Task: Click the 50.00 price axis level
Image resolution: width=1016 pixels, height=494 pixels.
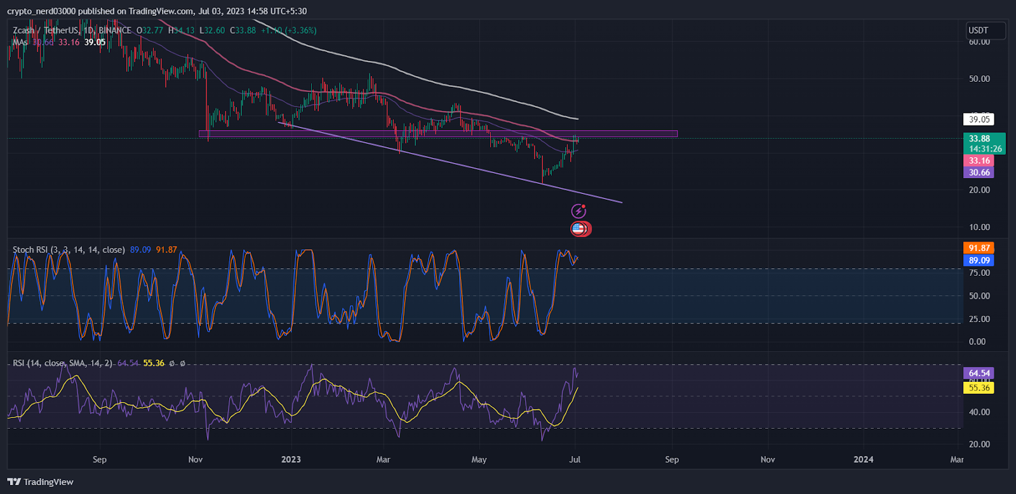Action: pyautogui.click(x=979, y=79)
